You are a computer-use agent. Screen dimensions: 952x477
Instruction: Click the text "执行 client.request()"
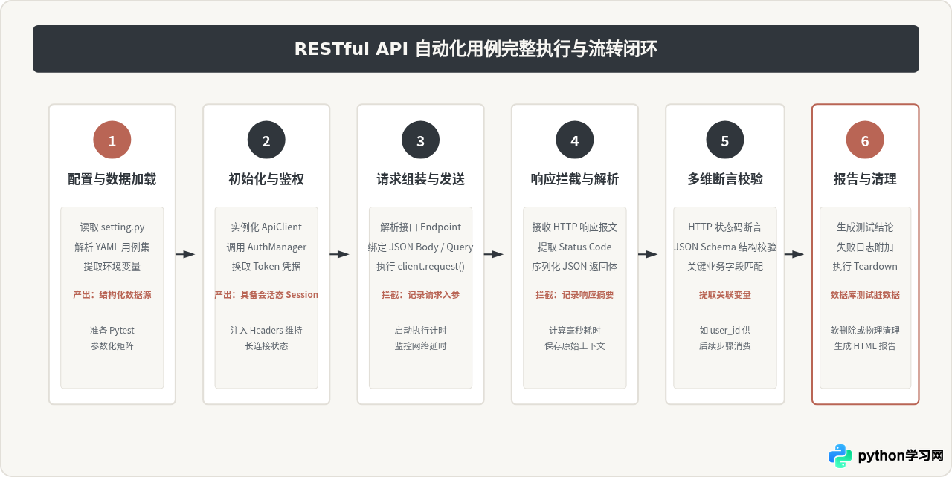(x=420, y=266)
